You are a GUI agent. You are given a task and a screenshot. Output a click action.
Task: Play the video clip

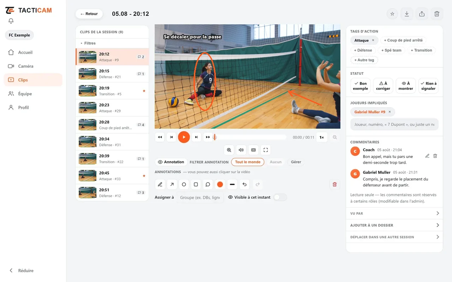point(184,137)
